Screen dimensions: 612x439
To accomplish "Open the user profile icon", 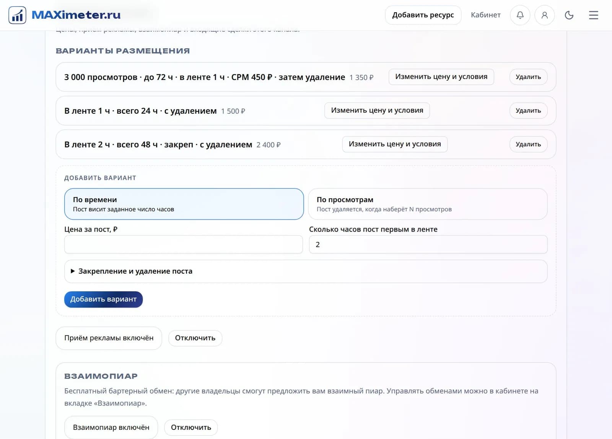I will coord(545,15).
